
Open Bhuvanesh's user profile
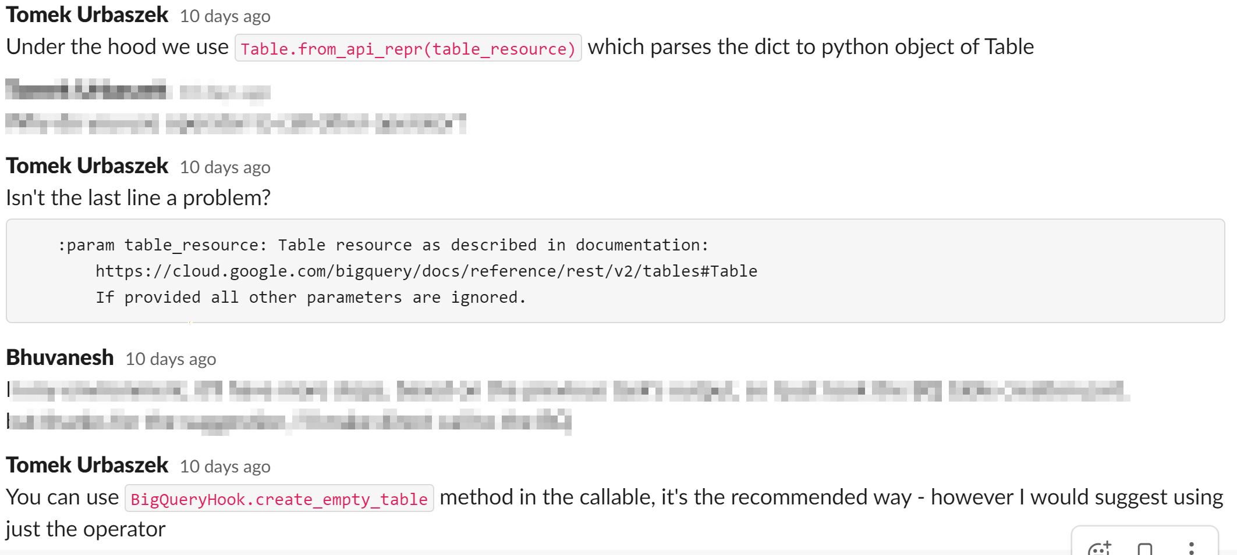pos(59,357)
